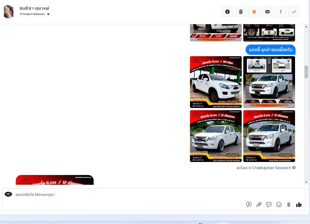Open the saved replies icon
Viewport: 310px width, 224px height.
249,205
